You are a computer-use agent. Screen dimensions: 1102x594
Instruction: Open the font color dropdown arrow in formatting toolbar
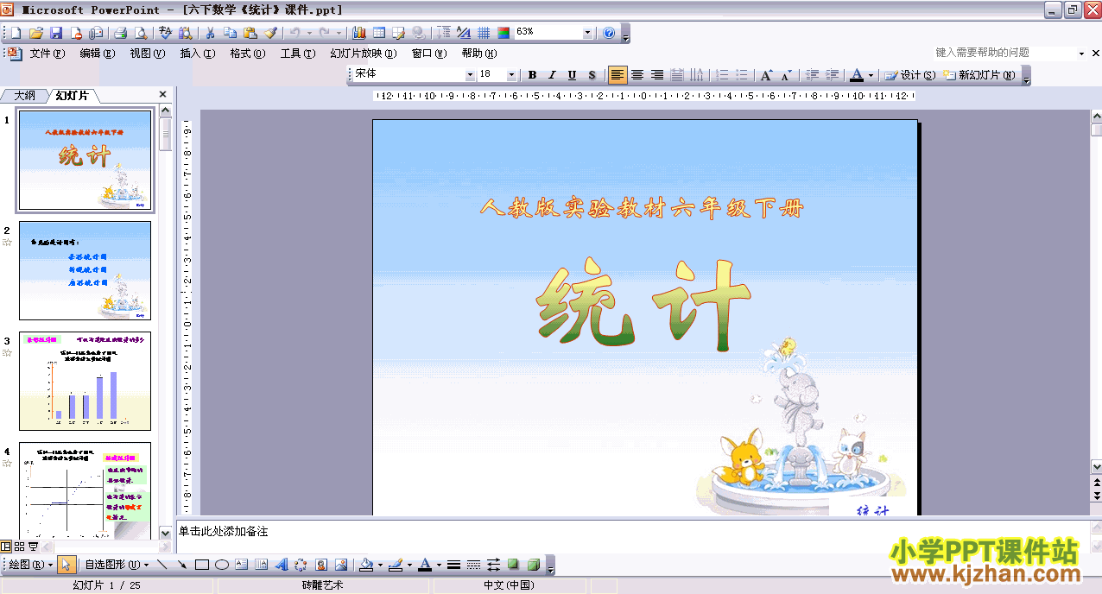pyautogui.click(x=871, y=75)
